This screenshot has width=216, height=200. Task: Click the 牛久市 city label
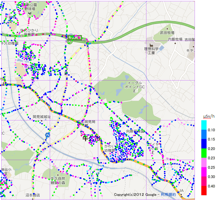91,138
